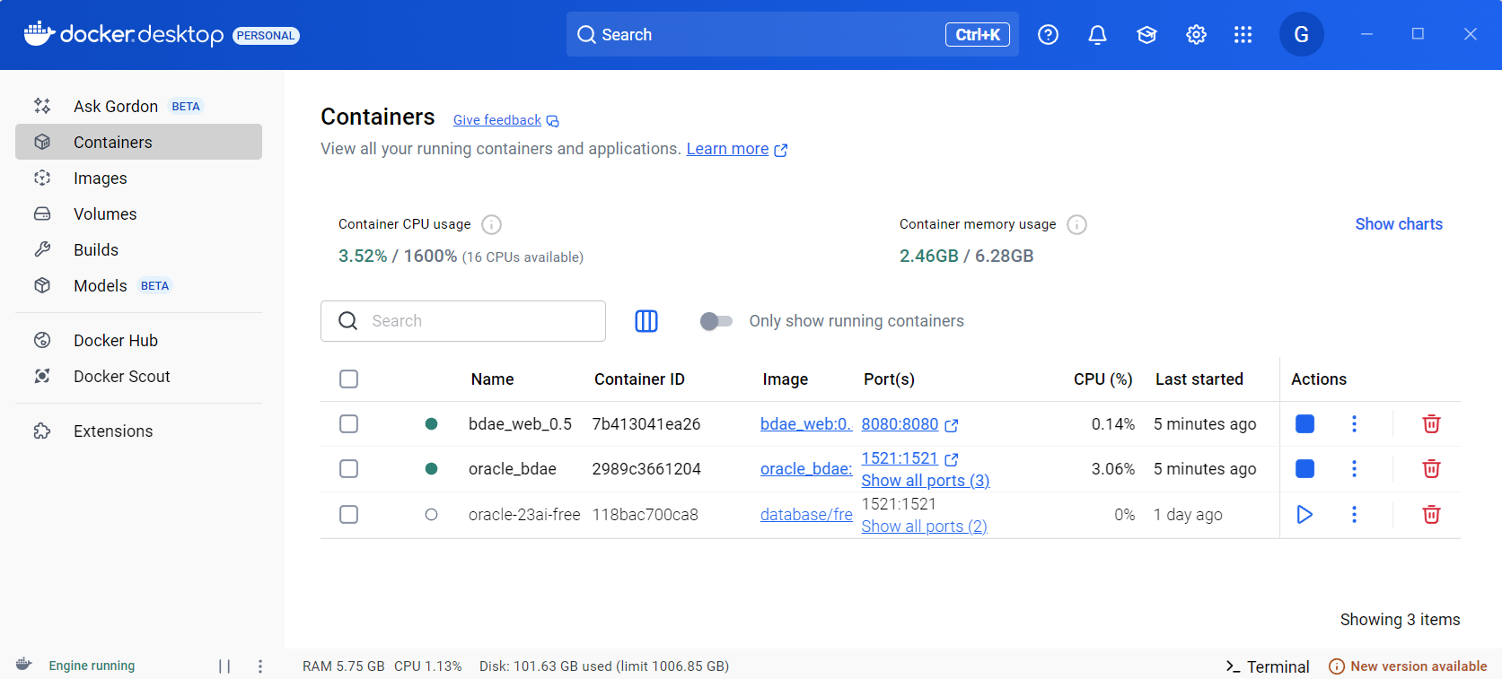
Task: Expand Show all ports (3)
Action: pyautogui.click(x=925, y=481)
